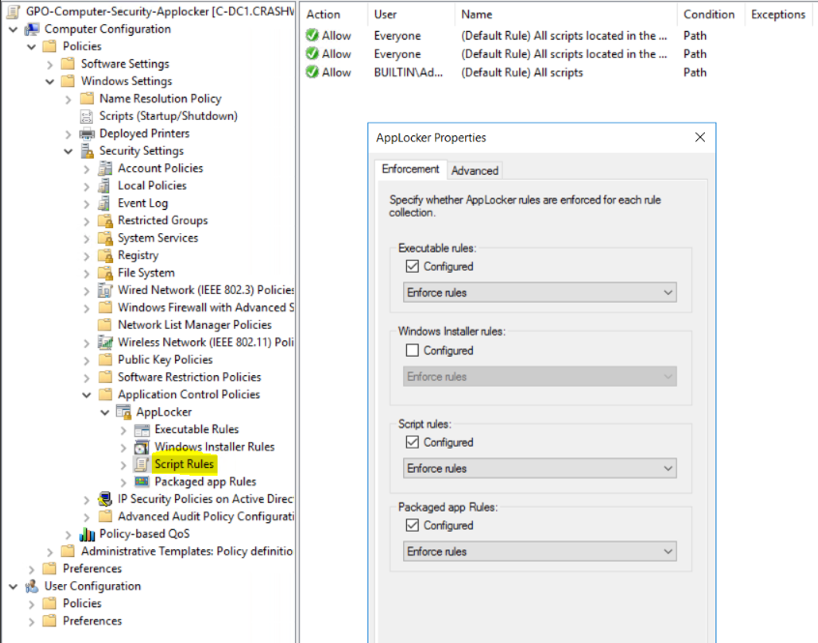Select Network List Manager Policies
This screenshot has height=643, width=818.
click(194, 325)
